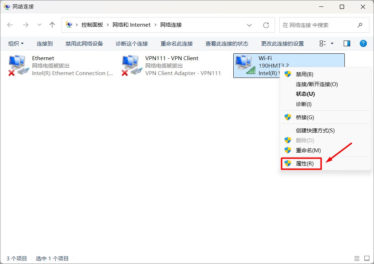
Task: Go up one level with the up arrow
Action: tap(52, 25)
